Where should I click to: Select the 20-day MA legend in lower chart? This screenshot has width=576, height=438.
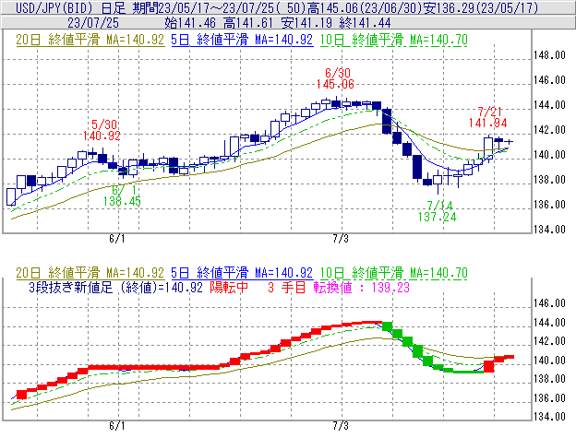point(90,273)
